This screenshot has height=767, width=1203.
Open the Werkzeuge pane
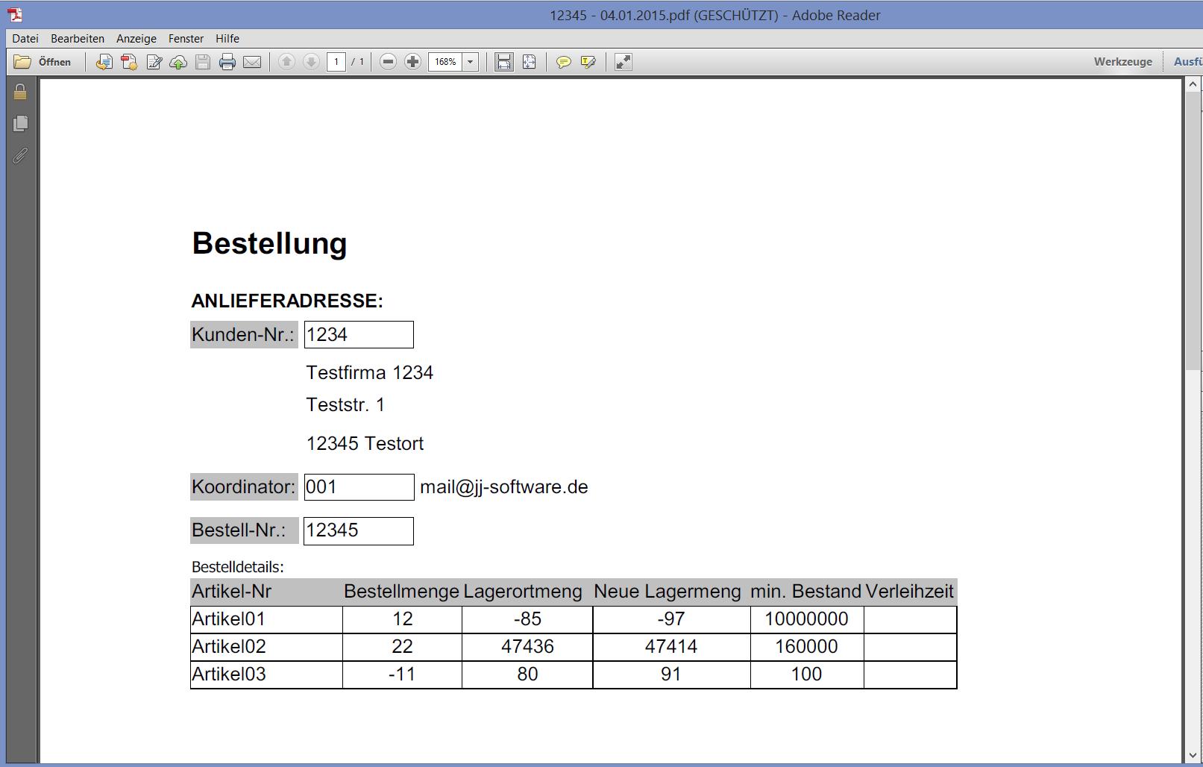pos(1122,62)
